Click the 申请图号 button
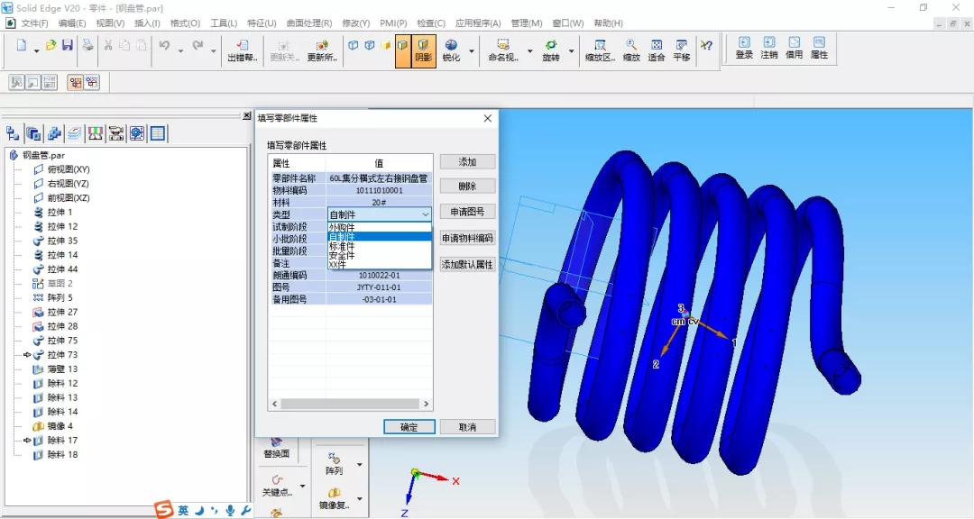The height and width of the screenshot is (519, 974). pyautogui.click(x=467, y=212)
